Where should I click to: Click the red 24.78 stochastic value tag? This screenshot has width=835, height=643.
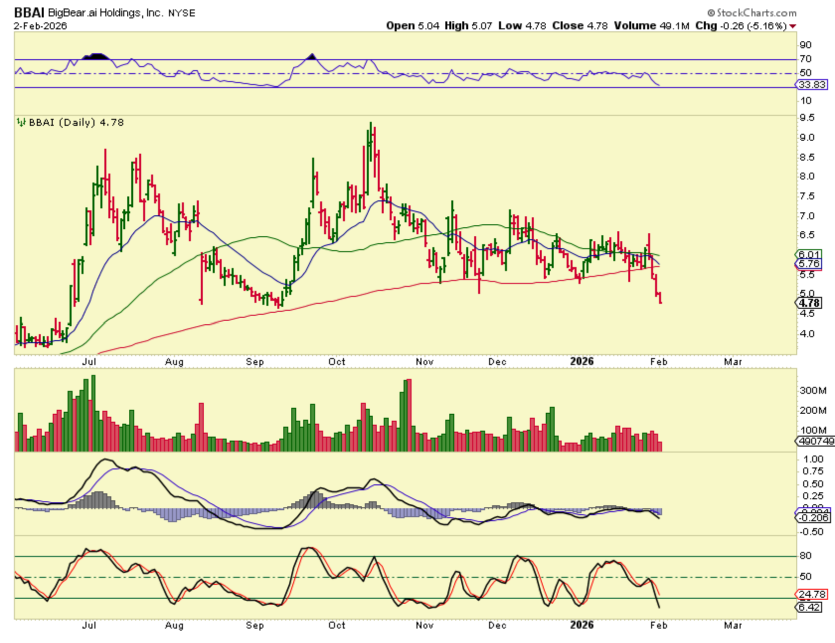(811, 594)
